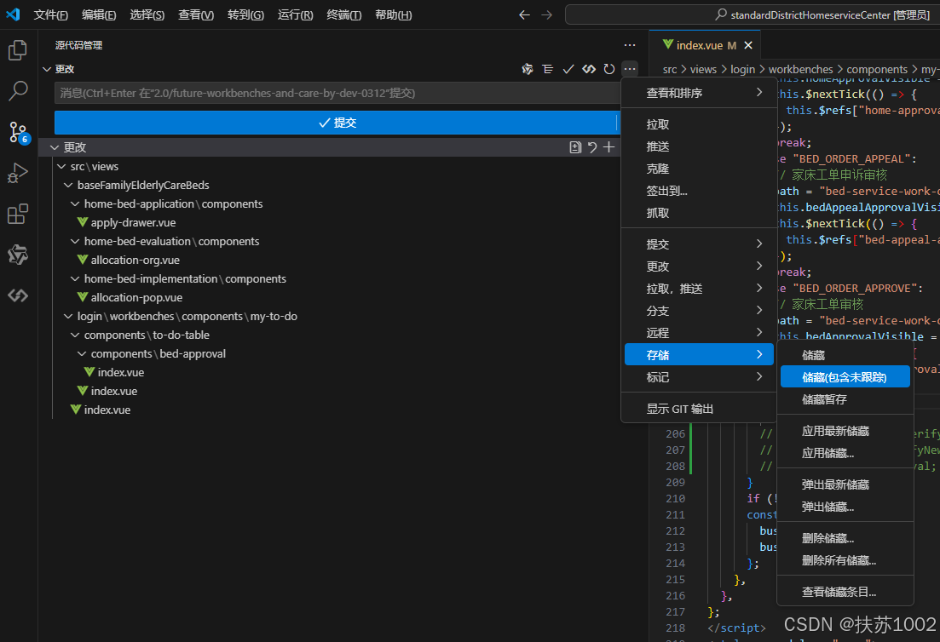Viewport: 940px width, 642px height.
Task: Select 删除储藏... menu entry
Action: pos(845,538)
